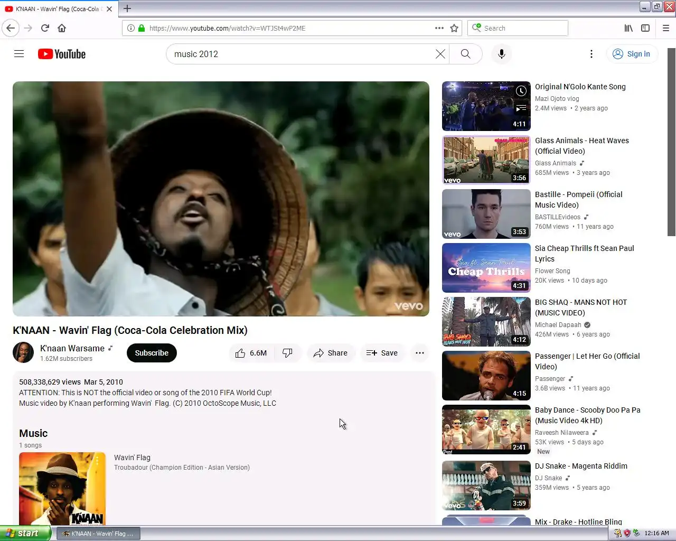Viewport: 676px width, 541px height.
Task: View the secure connection padlock icon
Action: click(142, 28)
